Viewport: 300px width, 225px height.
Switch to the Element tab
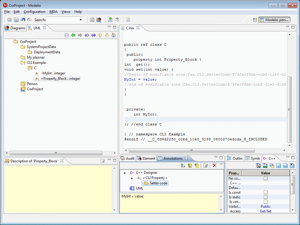point(146,158)
